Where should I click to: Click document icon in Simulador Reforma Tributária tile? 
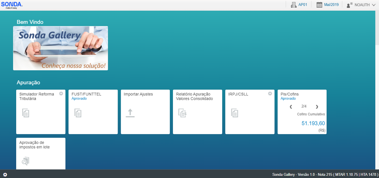pyautogui.click(x=26, y=113)
